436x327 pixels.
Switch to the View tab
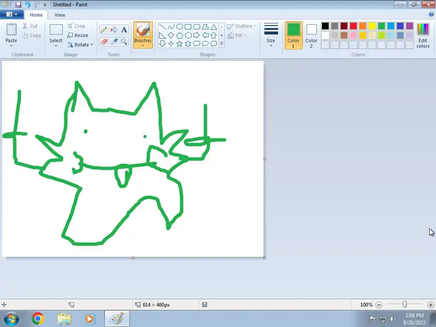[60, 15]
